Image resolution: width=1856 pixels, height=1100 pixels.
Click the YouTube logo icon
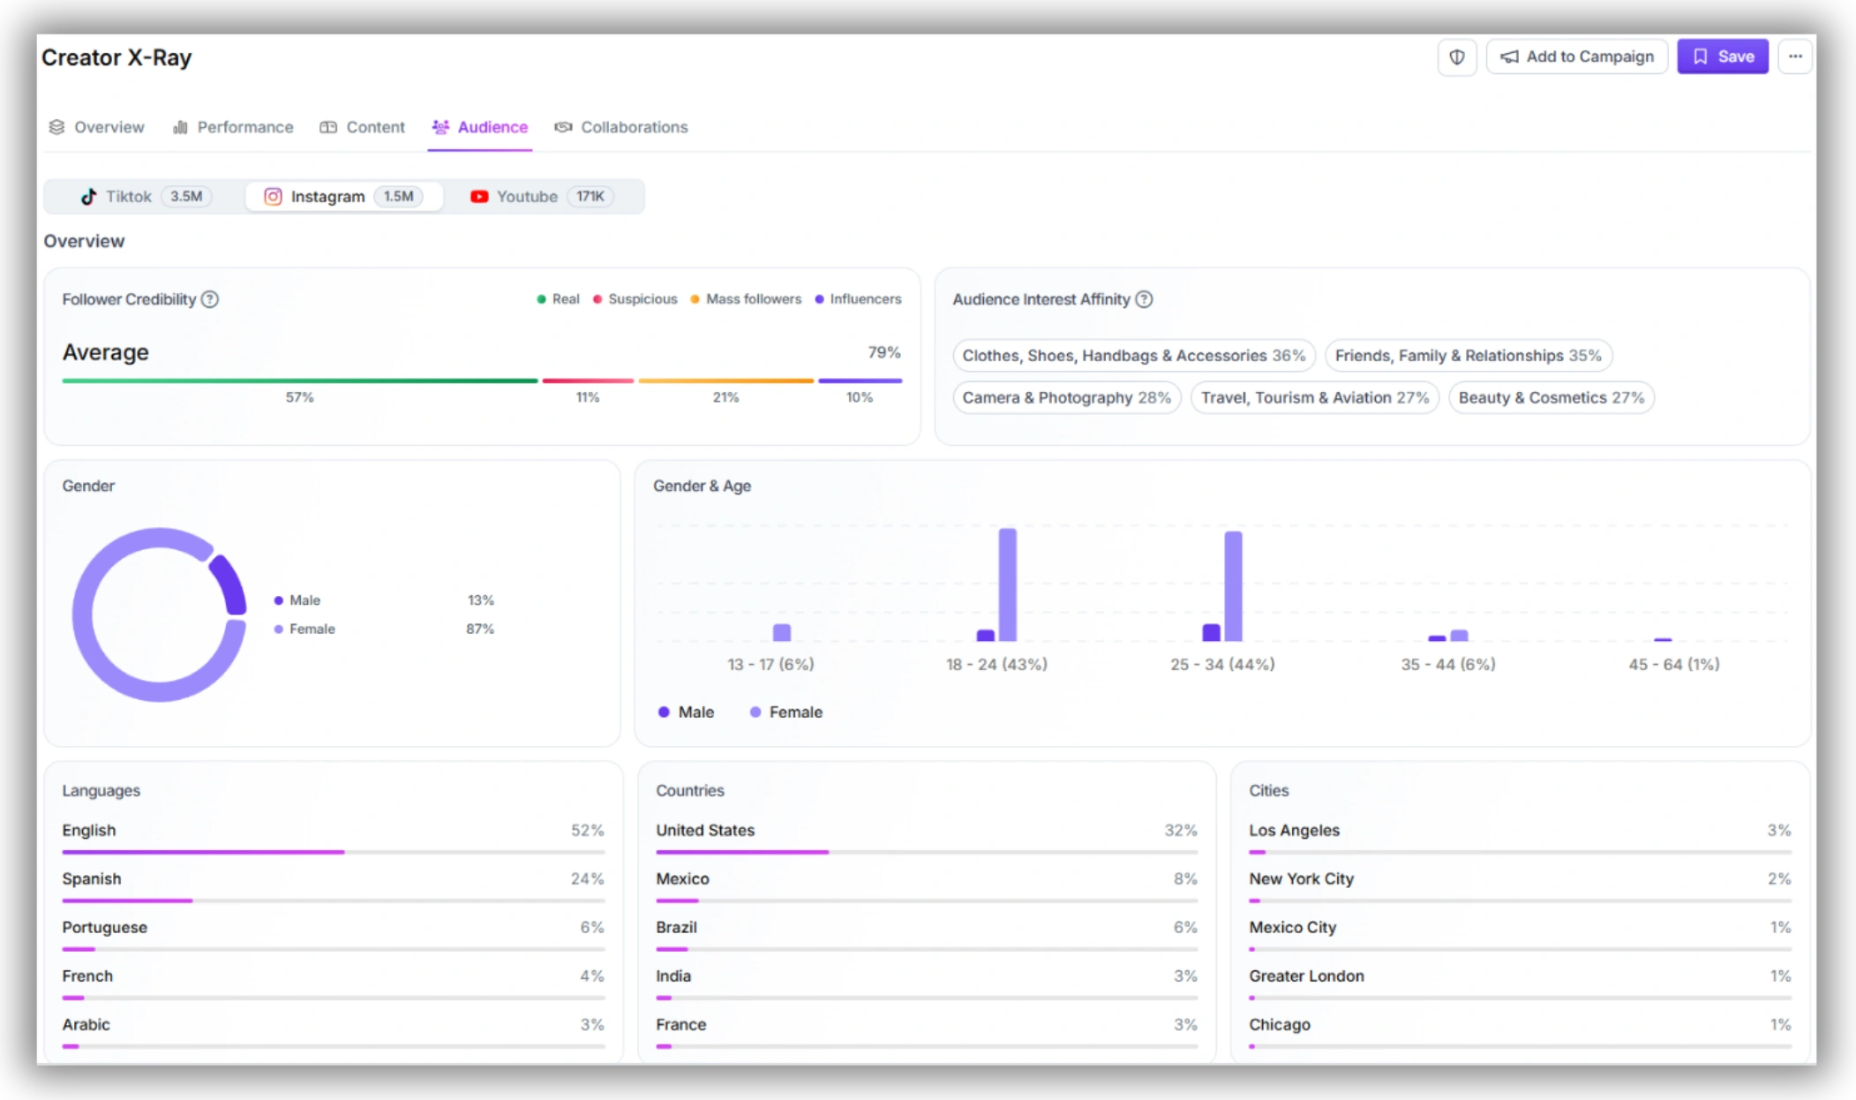point(478,196)
